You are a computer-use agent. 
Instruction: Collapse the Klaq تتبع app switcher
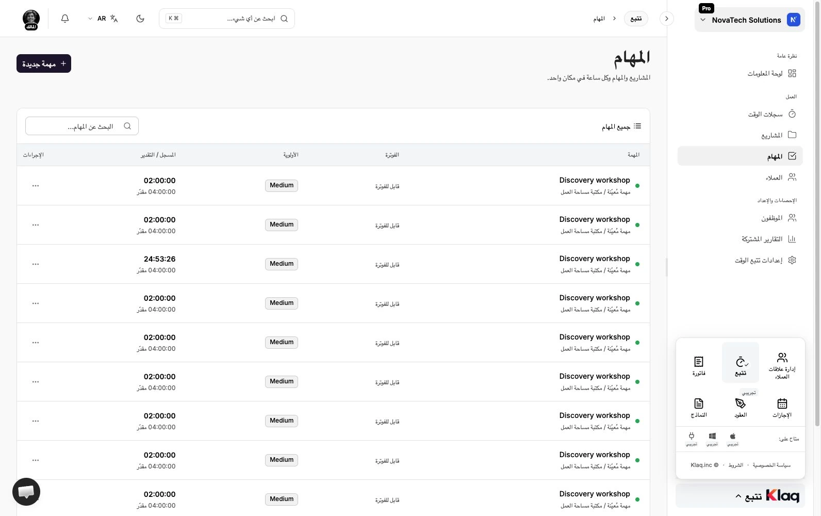pos(740,496)
